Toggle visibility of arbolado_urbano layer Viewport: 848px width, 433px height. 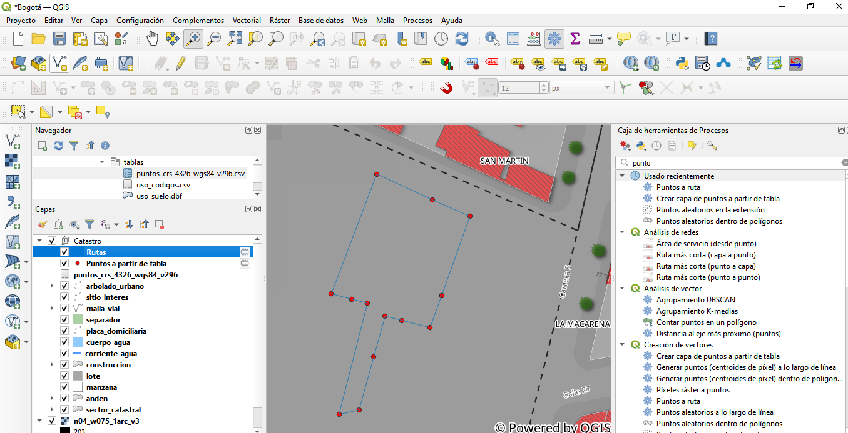pyautogui.click(x=64, y=286)
